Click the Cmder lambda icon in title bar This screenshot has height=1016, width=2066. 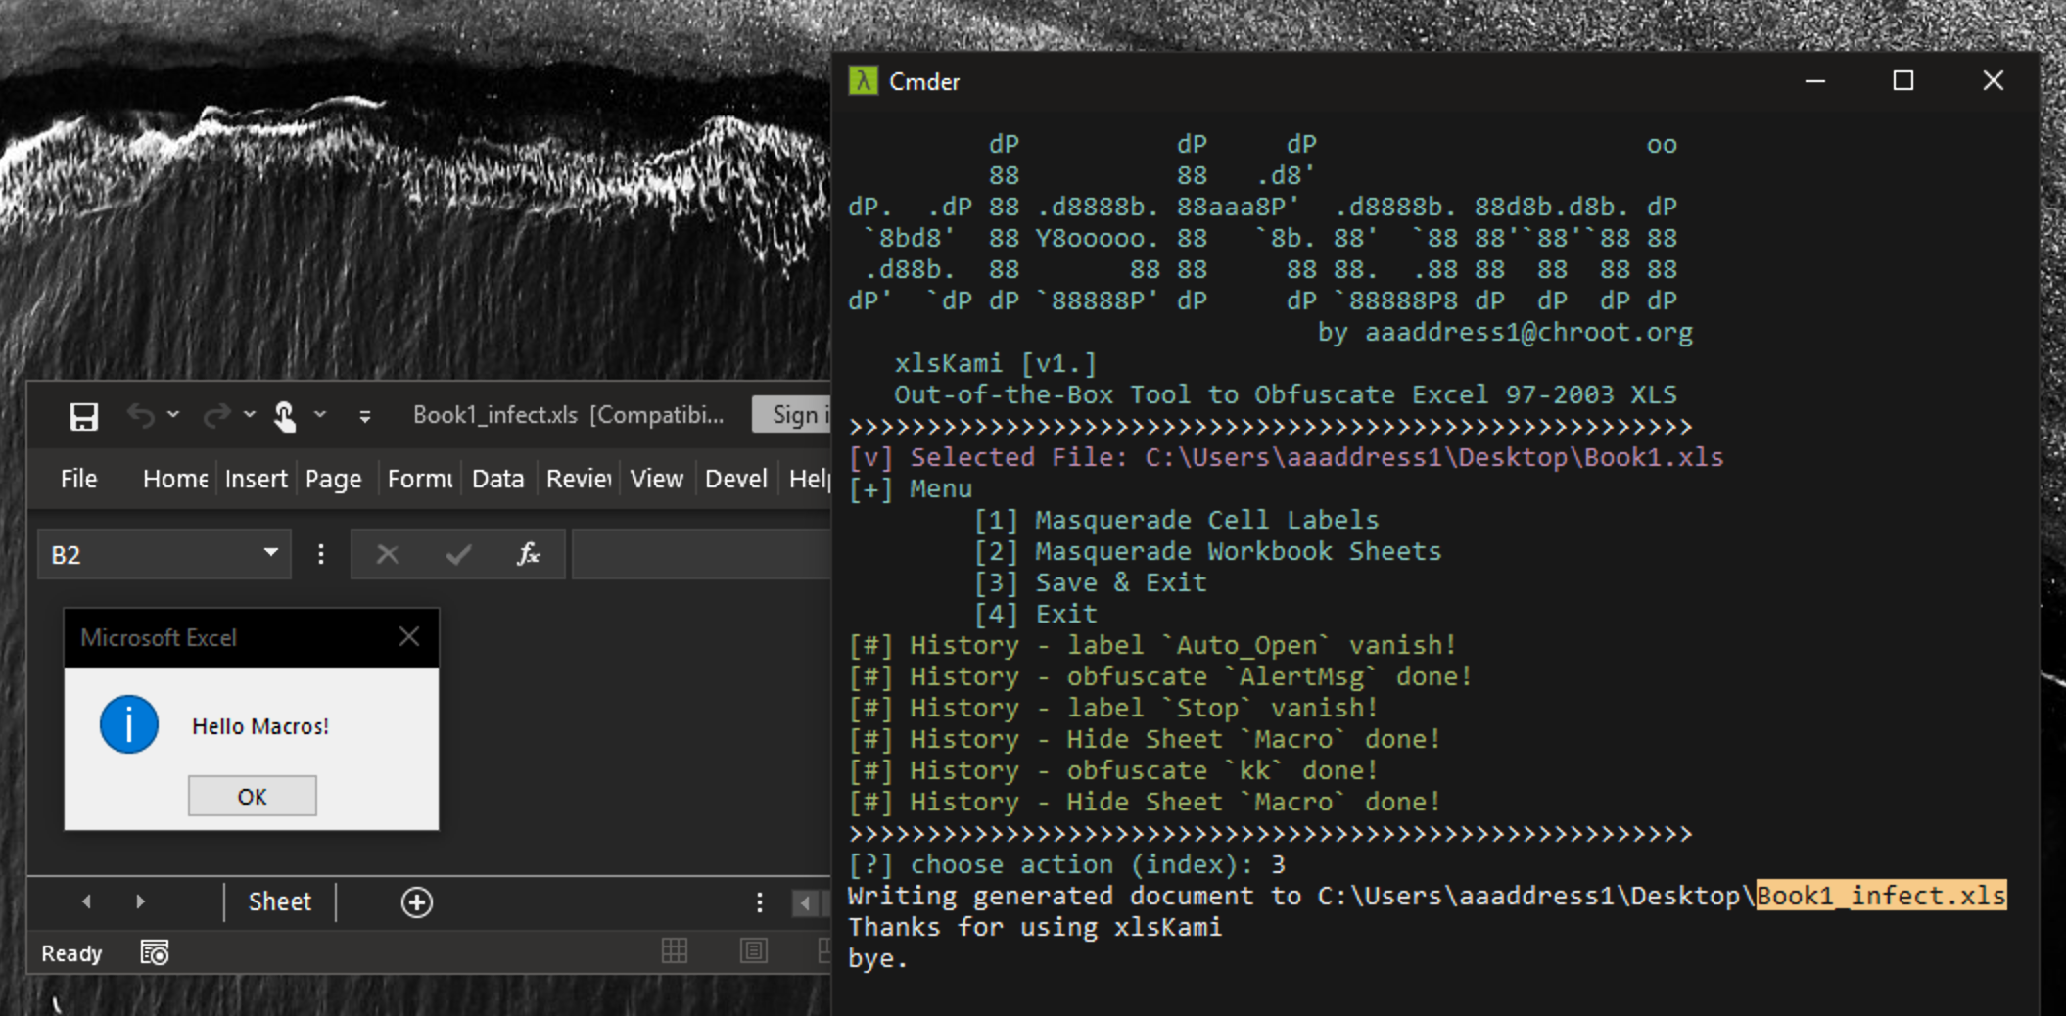[x=864, y=81]
